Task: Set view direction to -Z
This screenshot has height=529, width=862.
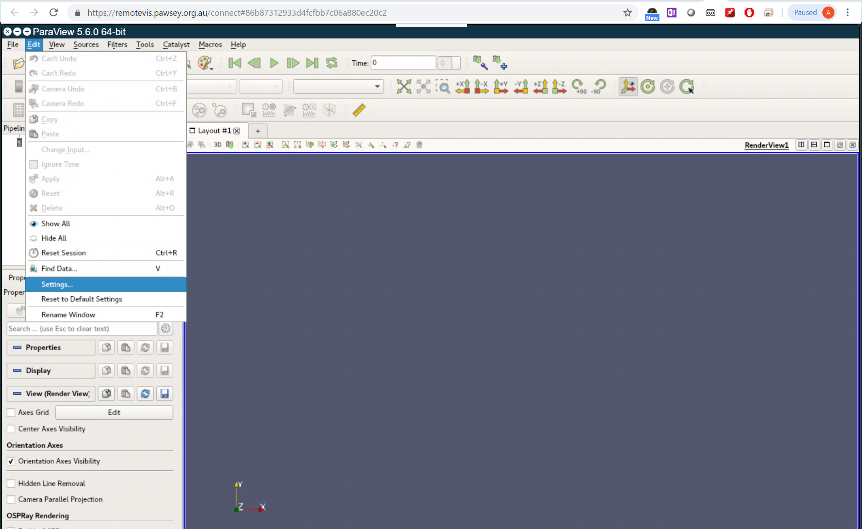Action: [559, 86]
